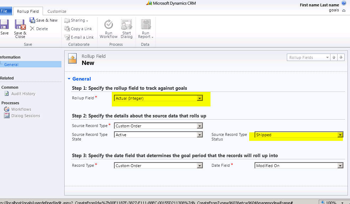Click the Save ribbon icon

click(x=4, y=24)
